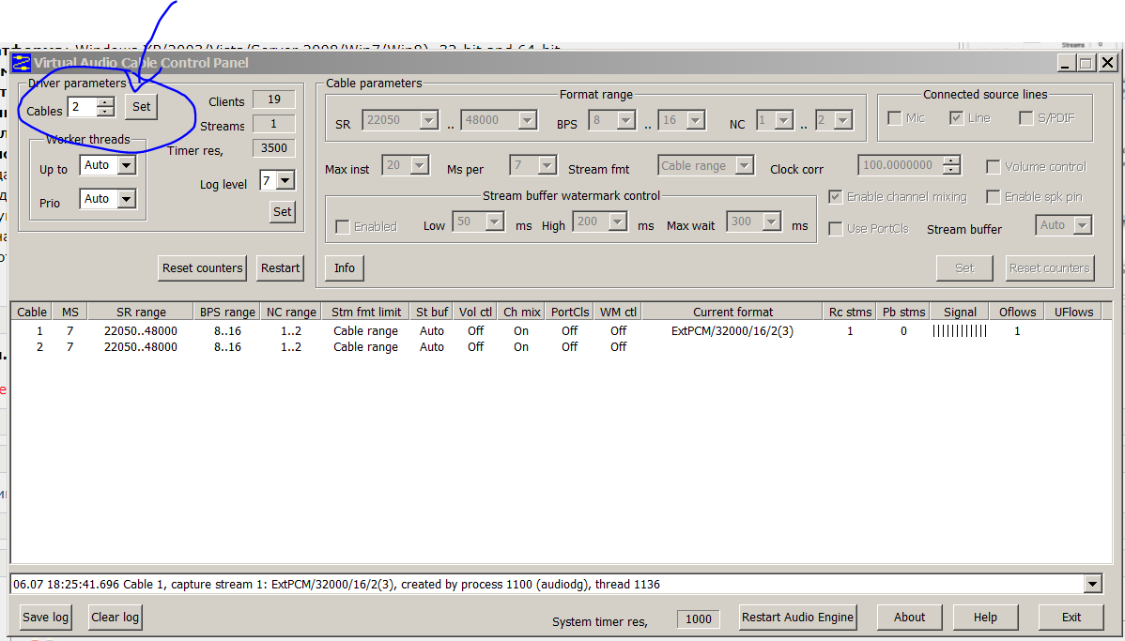Decrease Cables count with the down arrow
The width and height of the screenshot is (1125, 641).
click(105, 112)
